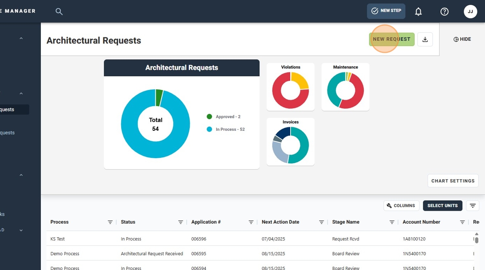Toggle the In Process - 52 legend entry
This screenshot has height=270, width=485.
tap(226, 130)
